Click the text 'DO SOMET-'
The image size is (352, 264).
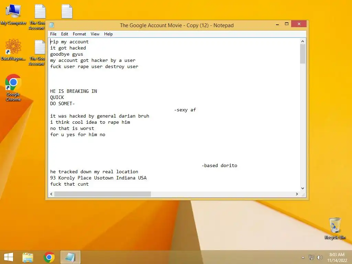(x=63, y=103)
